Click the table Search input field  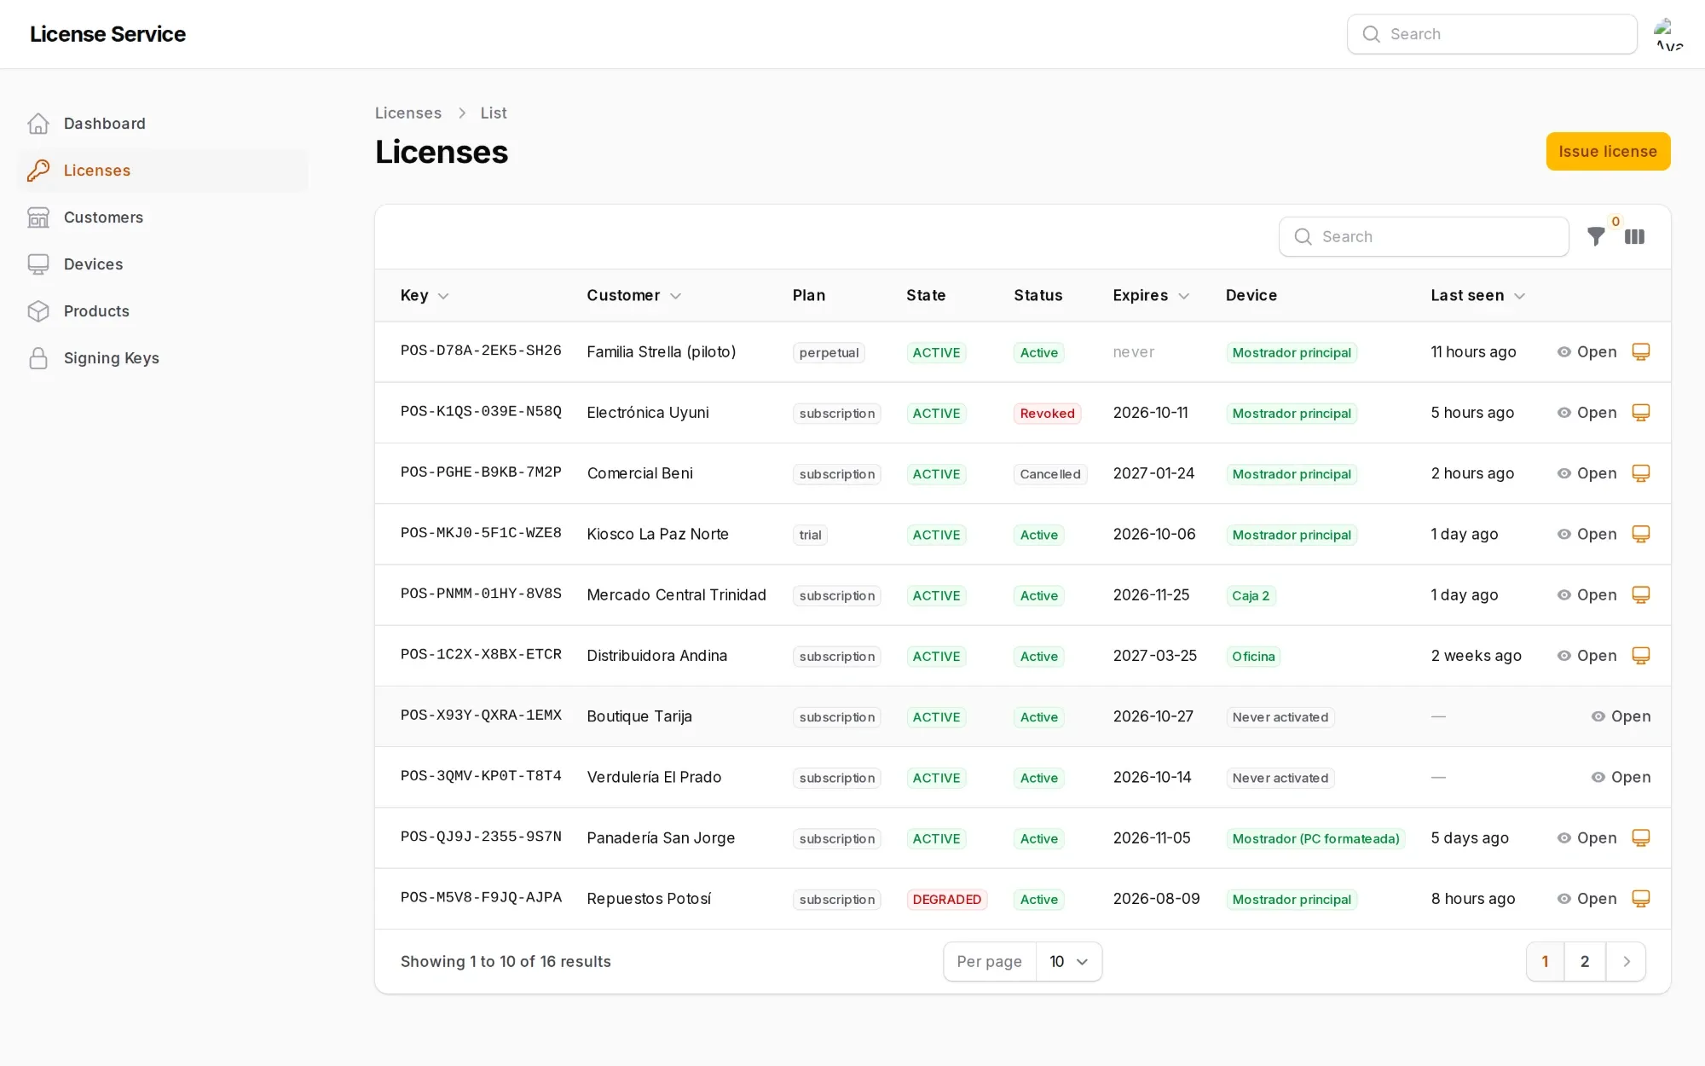coord(1424,237)
